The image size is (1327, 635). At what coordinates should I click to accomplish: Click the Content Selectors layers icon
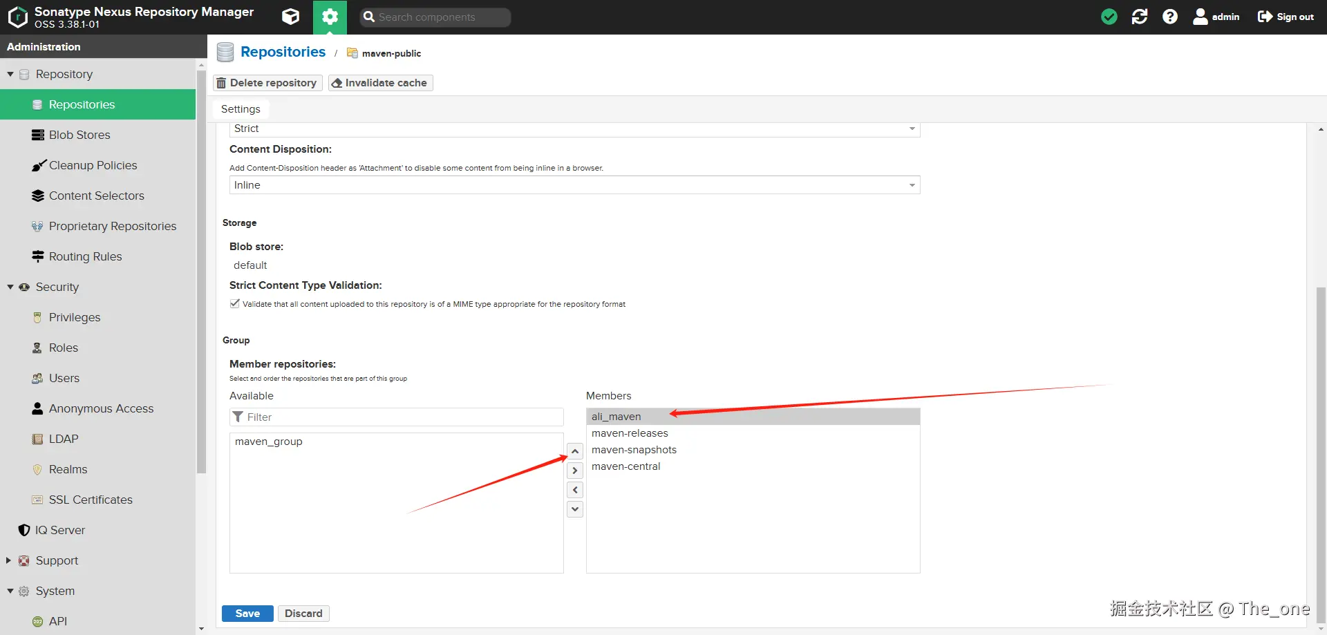click(x=38, y=196)
